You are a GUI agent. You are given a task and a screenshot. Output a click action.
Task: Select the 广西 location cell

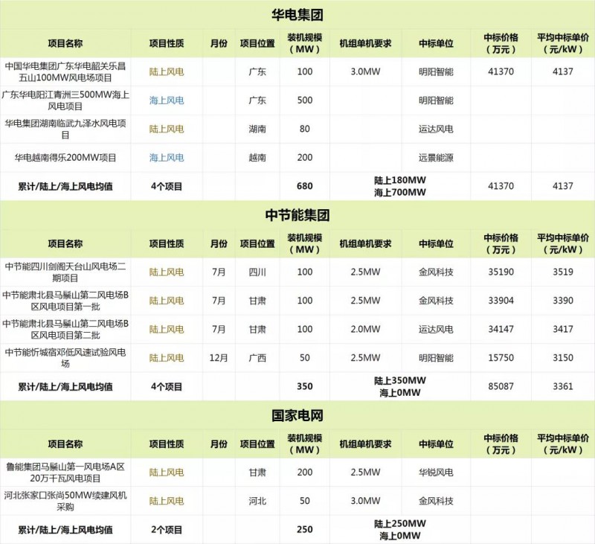[x=257, y=358]
